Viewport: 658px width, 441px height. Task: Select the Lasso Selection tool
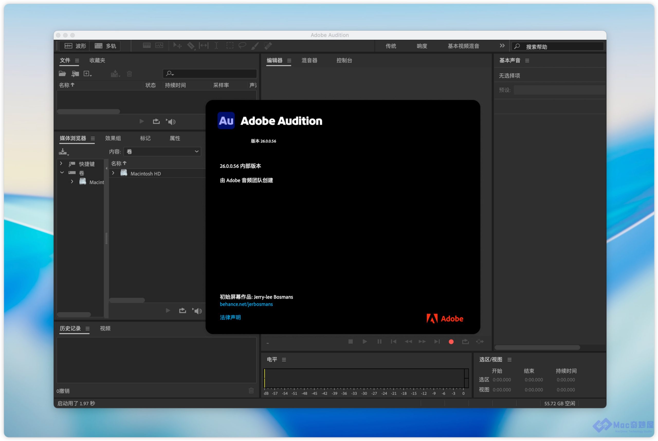(242, 45)
